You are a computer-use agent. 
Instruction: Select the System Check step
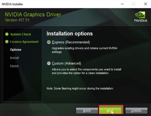(x=21, y=34)
